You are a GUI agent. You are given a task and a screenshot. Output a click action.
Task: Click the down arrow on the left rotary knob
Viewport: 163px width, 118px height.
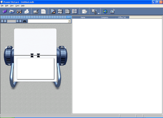point(9,65)
